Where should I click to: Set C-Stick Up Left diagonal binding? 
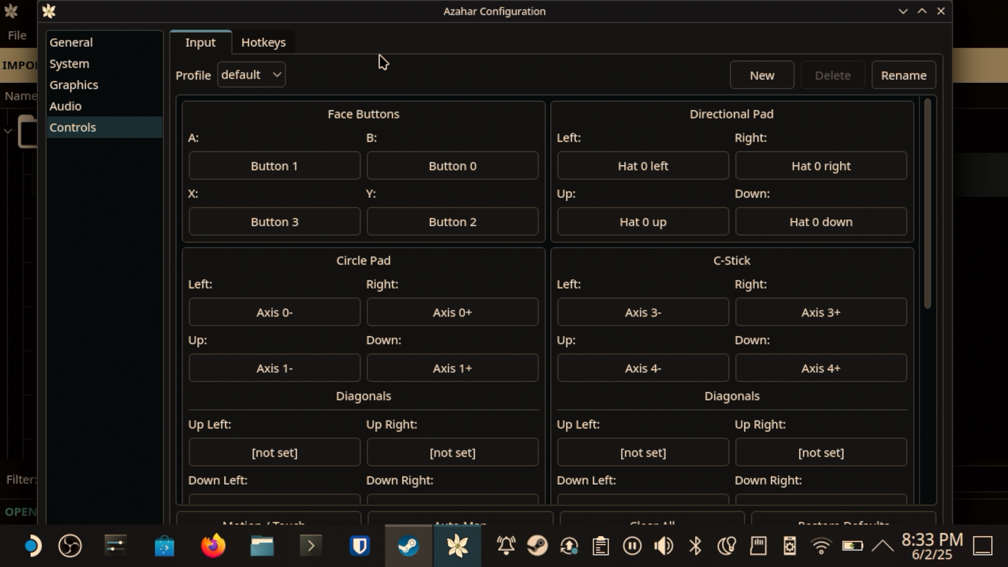(x=643, y=453)
